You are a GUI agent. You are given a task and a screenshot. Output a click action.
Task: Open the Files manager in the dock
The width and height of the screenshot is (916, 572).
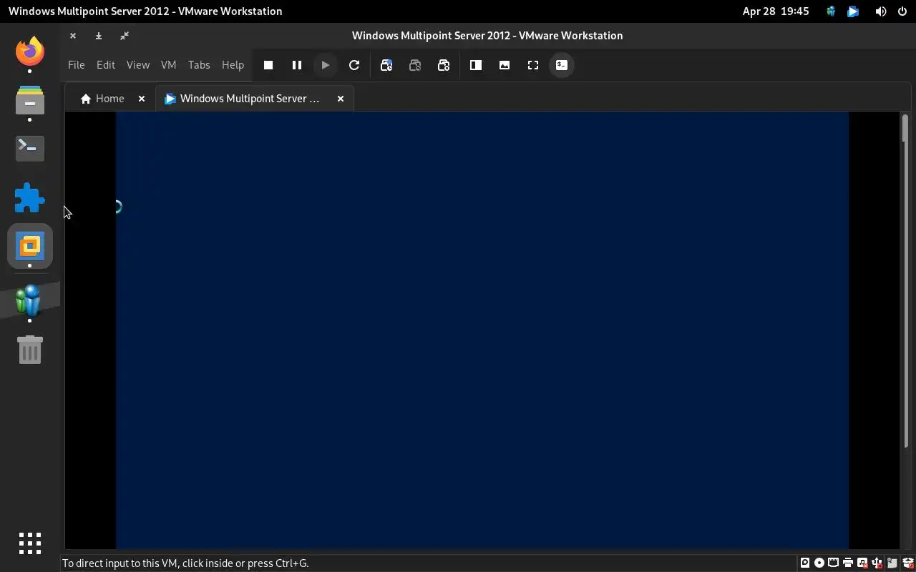coord(30,100)
